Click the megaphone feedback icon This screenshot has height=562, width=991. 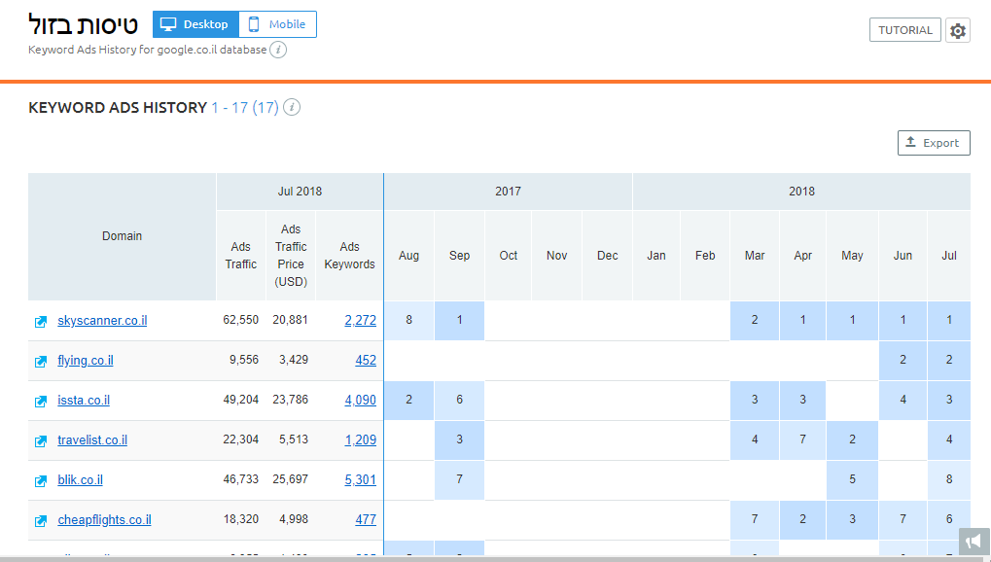point(973,542)
